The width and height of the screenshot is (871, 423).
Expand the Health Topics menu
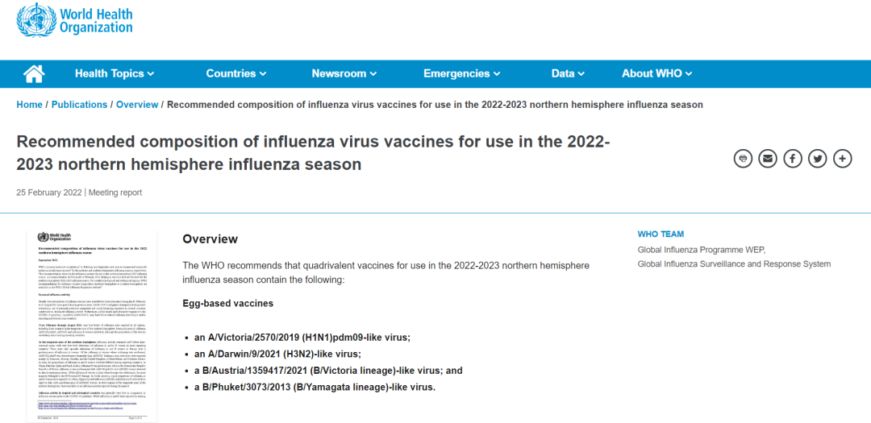click(x=115, y=73)
